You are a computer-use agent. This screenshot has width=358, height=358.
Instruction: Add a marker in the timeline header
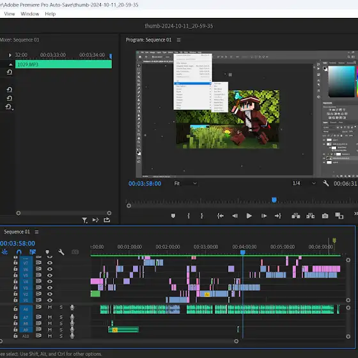tap(47, 252)
